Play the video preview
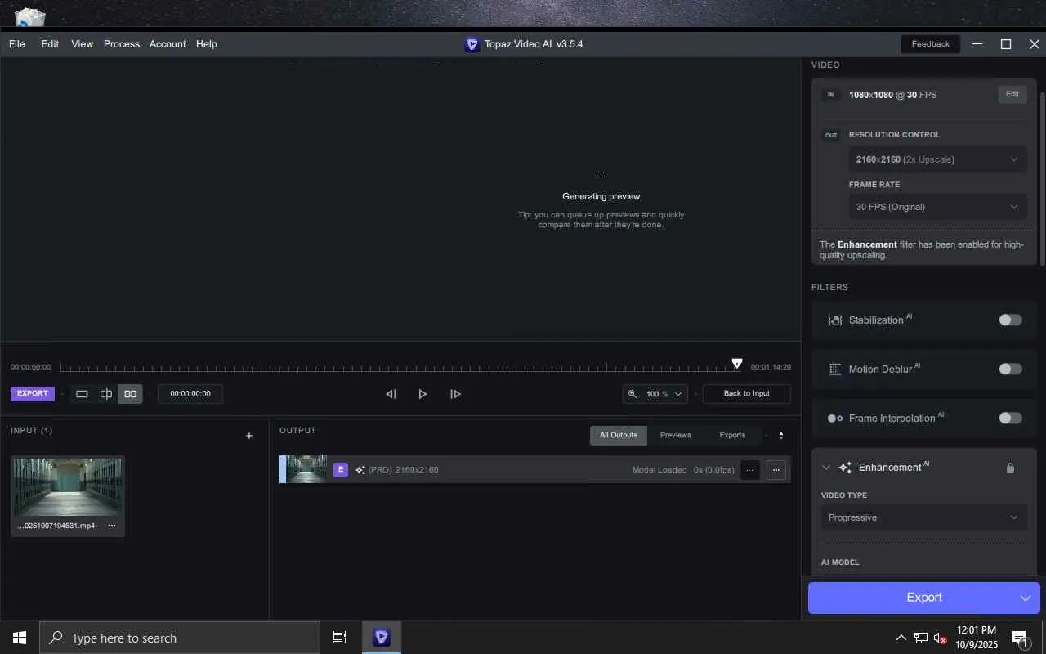Image resolution: width=1046 pixels, height=654 pixels. (422, 394)
